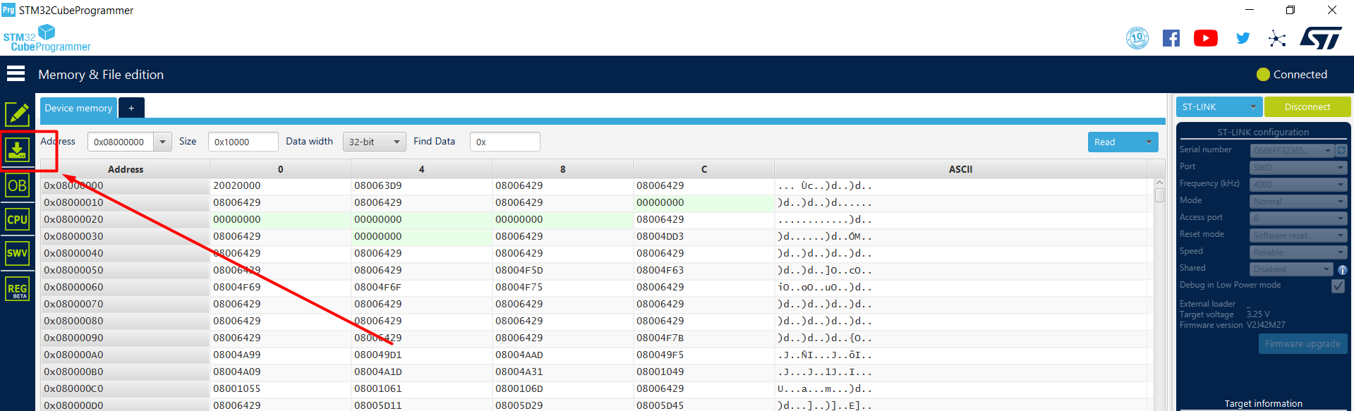Image resolution: width=1354 pixels, height=411 pixels.
Task: Open the REG beta registers icon
Action: click(x=17, y=289)
